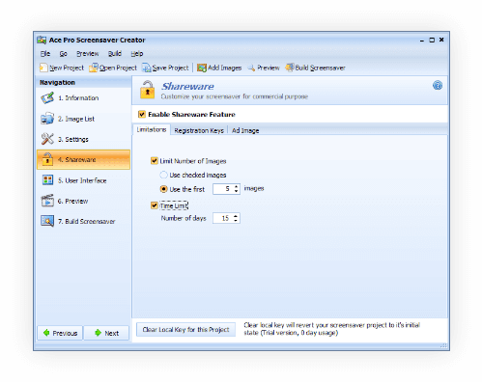The height and width of the screenshot is (382, 482).
Task: Open the Go menu
Action: [x=63, y=54]
